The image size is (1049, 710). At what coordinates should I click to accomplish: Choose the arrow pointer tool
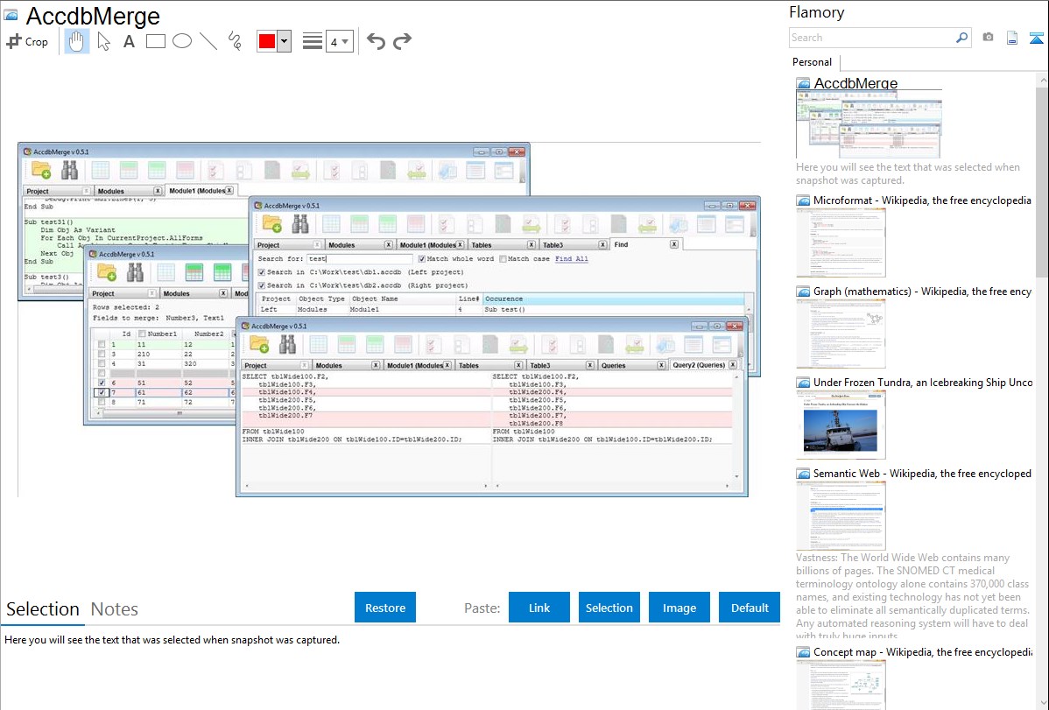pos(103,41)
